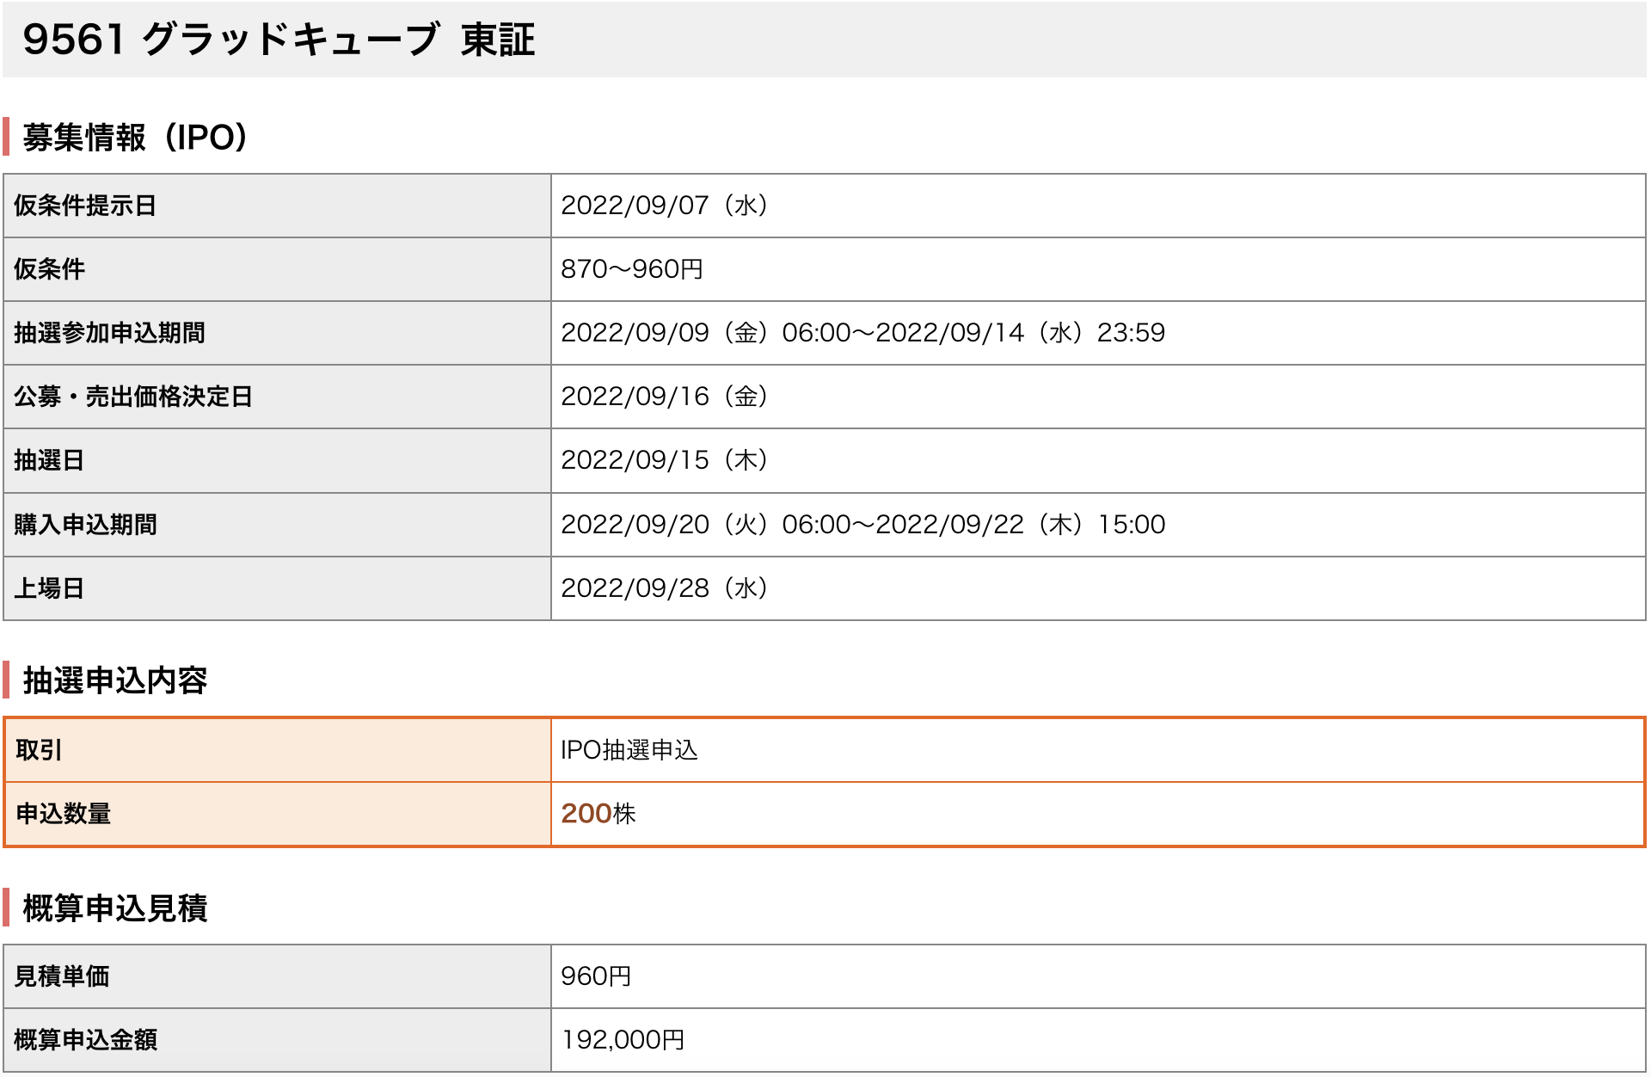Click the 抽選日 row label
The image size is (1651, 1077).
tap(49, 460)
